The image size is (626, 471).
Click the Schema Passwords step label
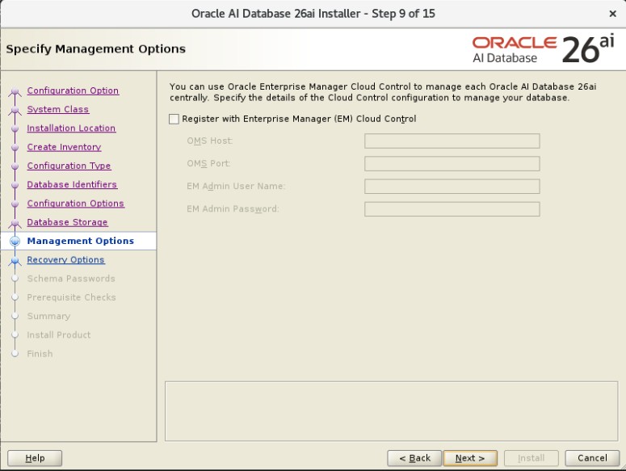click(71, 279)
